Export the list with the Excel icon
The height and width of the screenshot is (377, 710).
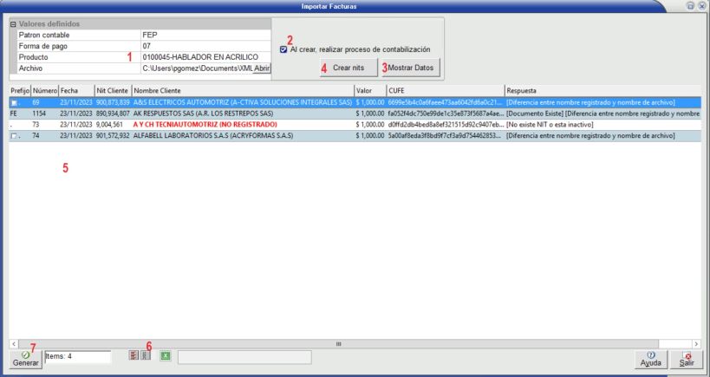click(x=165, y=356)
